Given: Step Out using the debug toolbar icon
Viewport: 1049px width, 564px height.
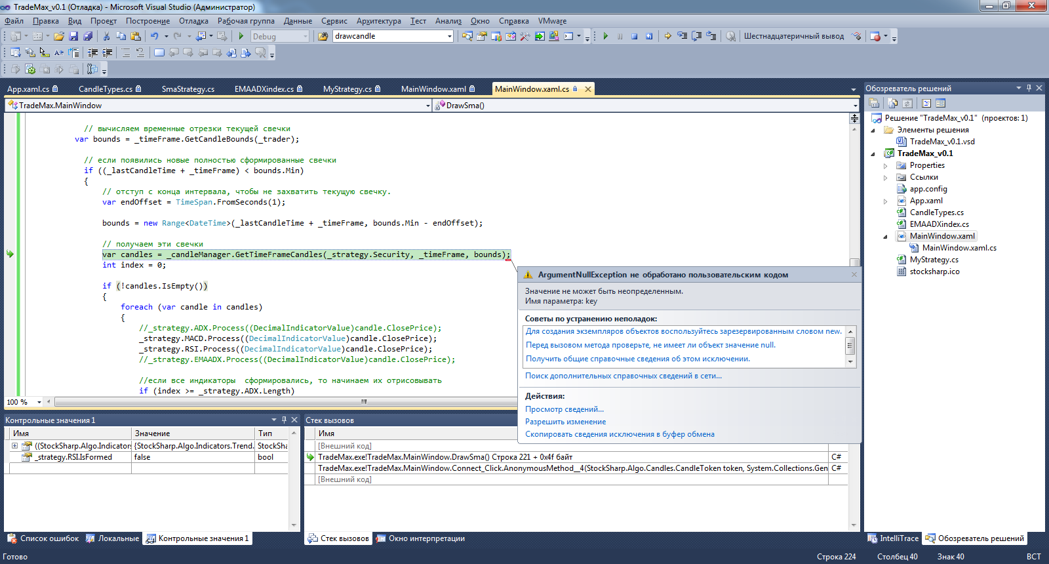Looking at the screenshot, I should coord(711,36).
